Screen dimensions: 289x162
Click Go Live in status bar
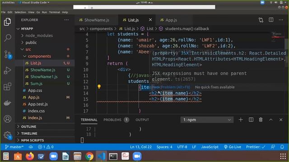[x=232, y=147]
